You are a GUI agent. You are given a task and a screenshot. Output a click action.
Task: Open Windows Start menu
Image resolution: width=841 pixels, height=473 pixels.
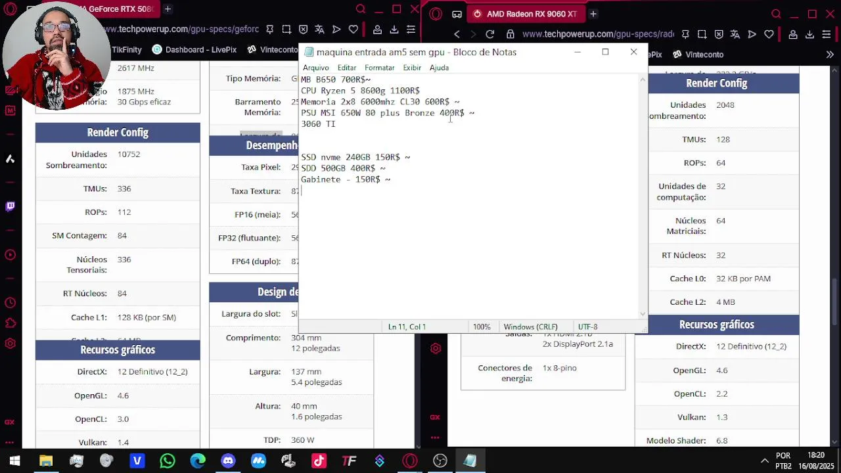(14, 461)
